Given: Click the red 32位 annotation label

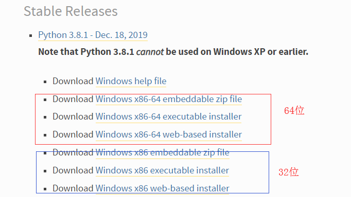Looking at the screenshot, I should click(x=289, y=172).
